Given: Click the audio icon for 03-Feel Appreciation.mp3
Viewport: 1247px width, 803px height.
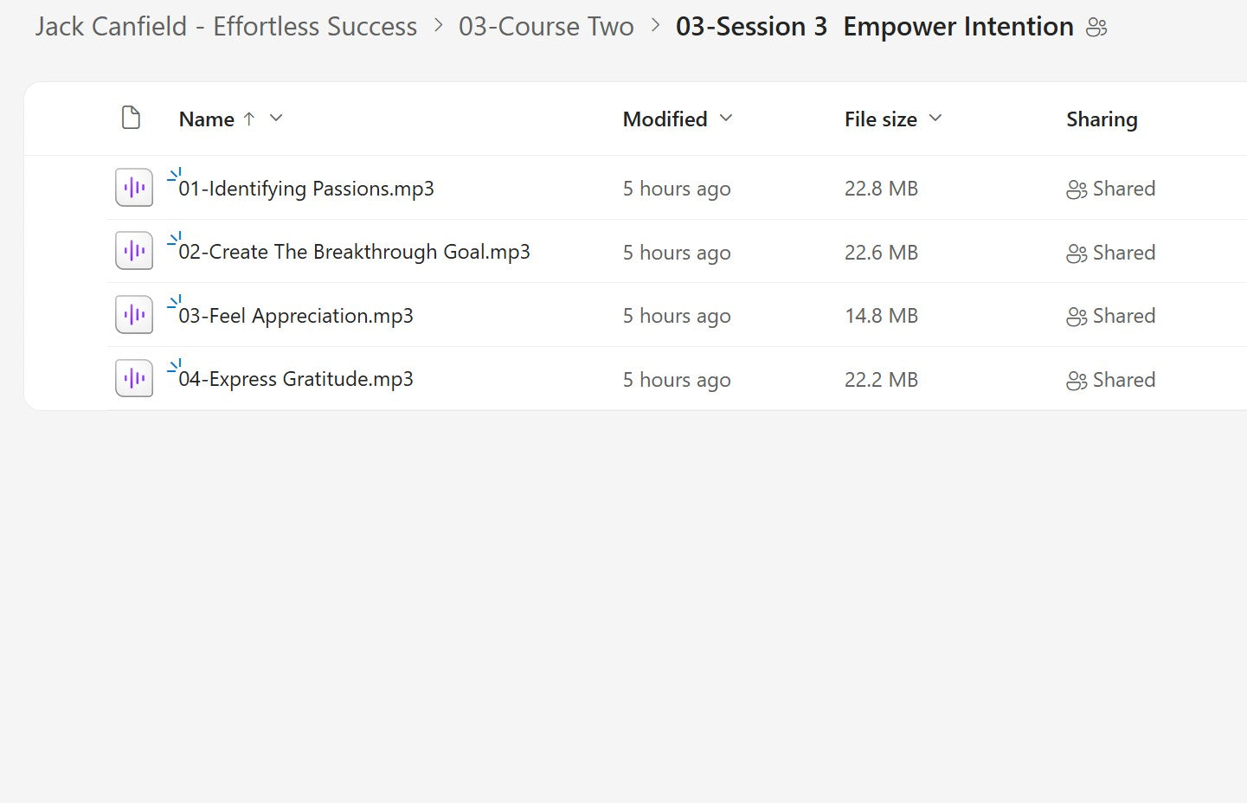Looking at the screenshot, I should [x=133, y=314].
